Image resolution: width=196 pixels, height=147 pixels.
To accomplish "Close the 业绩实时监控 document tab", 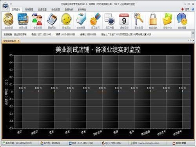I will (x=18, y=41).
